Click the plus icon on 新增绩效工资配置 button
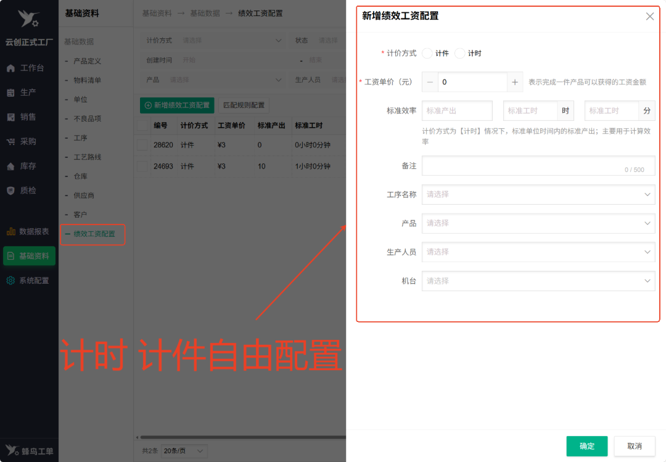Screen dimensions: 666x462 tap(148, 105)
